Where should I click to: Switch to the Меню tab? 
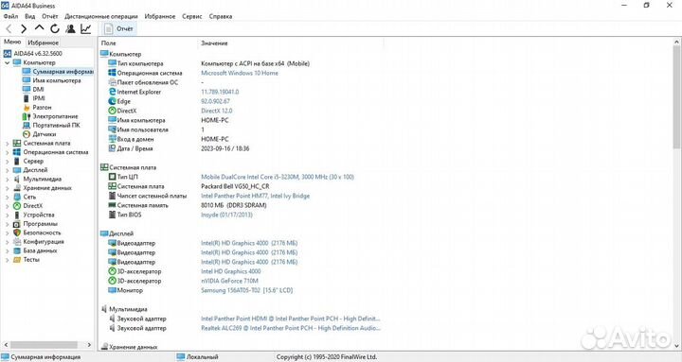pos(12,43)
